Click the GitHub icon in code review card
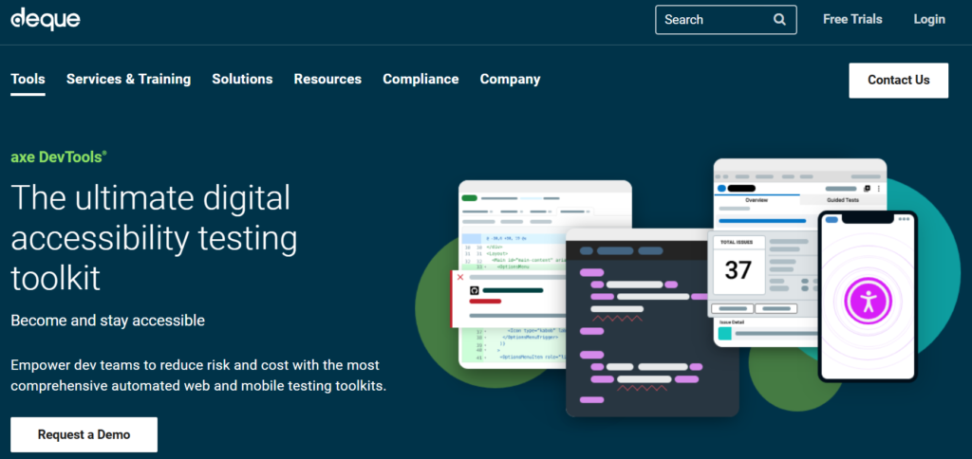The image size is (972, 459). tap(475, 290)
